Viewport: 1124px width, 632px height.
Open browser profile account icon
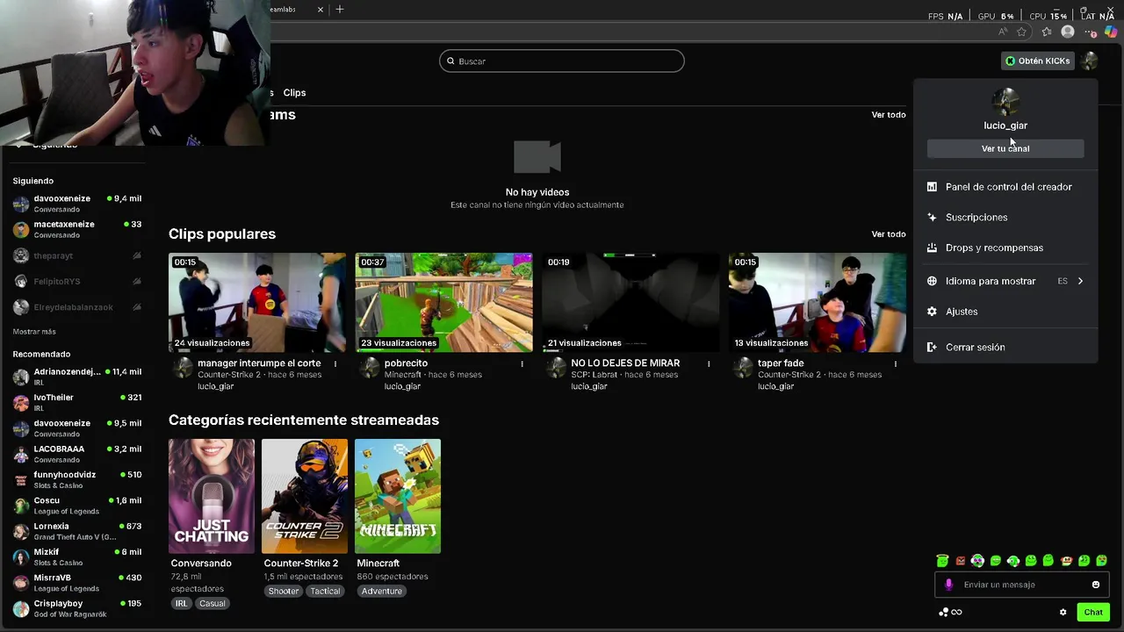click(x=1068, y=32)
